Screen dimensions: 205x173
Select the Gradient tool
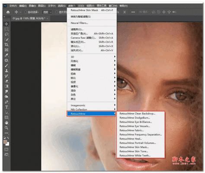click(x=6, y=86)
